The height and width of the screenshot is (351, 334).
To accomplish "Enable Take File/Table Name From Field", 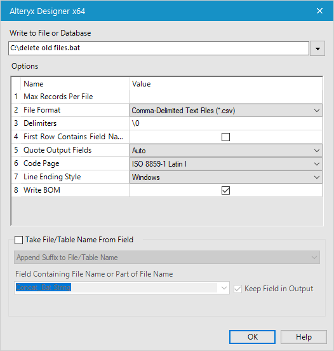I will [18, 240].
